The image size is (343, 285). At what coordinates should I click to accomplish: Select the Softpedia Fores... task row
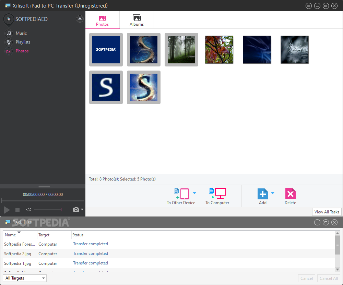click(x=169, y=244)
